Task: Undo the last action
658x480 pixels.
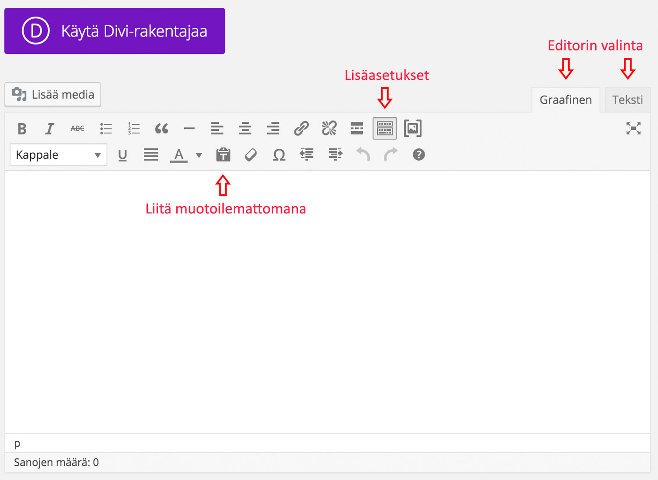Action: 363,154
